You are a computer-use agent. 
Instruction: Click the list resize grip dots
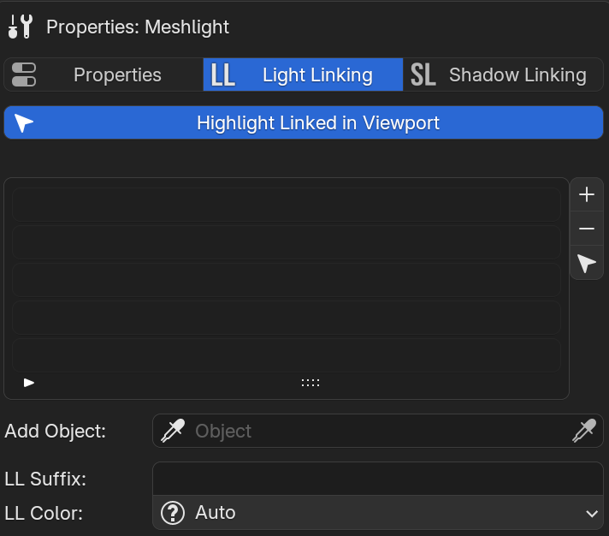(x=310, y=383)
